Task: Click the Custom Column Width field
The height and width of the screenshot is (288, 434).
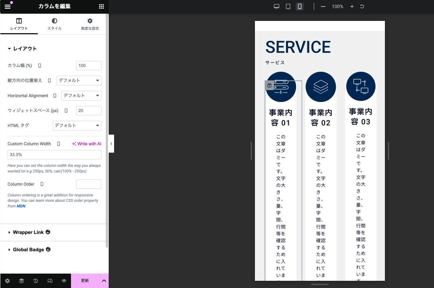Action: (55, 155)
